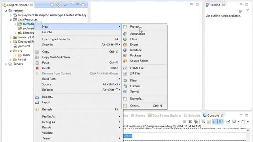Choose Interface in the New submenu
The width and height of the screenshot is (253, 142).
[x=136, y=50]
